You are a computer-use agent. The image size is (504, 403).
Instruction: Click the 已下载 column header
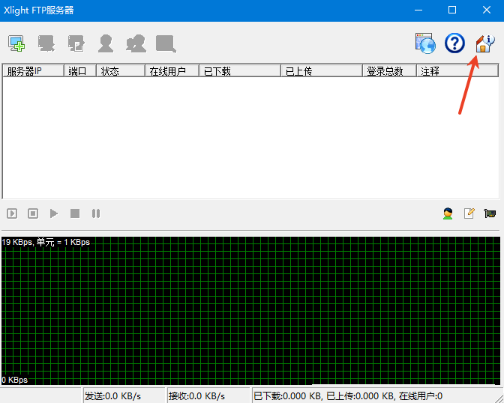click(240, 71)
